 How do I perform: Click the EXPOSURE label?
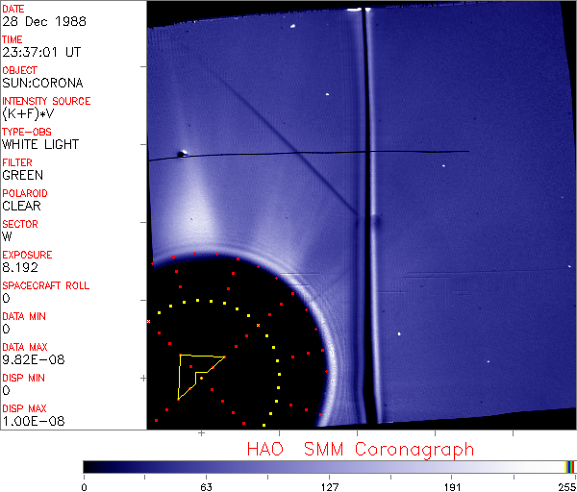coord(27,256)
